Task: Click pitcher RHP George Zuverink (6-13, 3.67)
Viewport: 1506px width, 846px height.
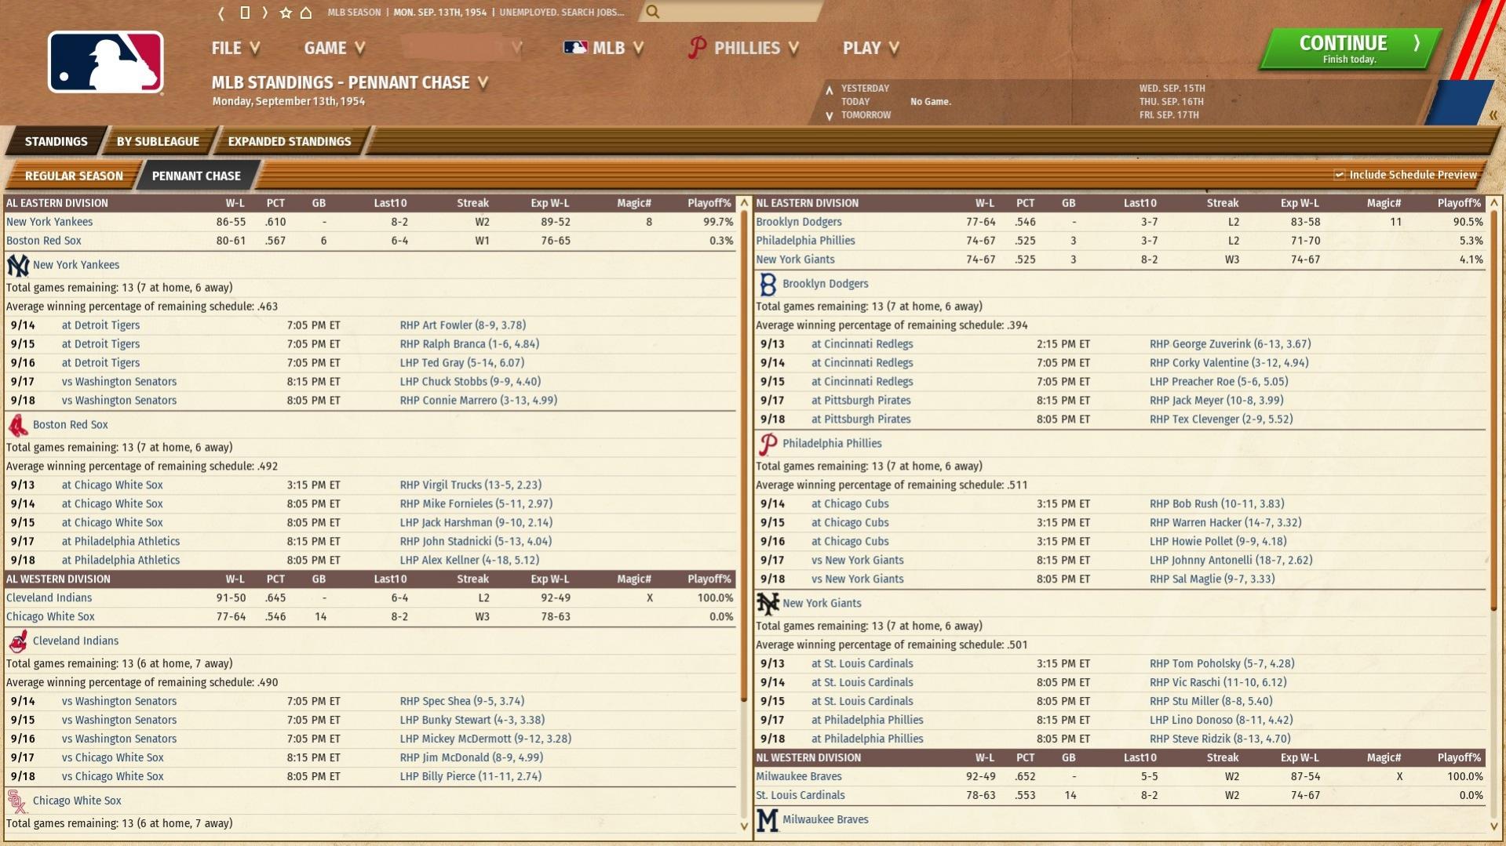Action: point(1230,344)
